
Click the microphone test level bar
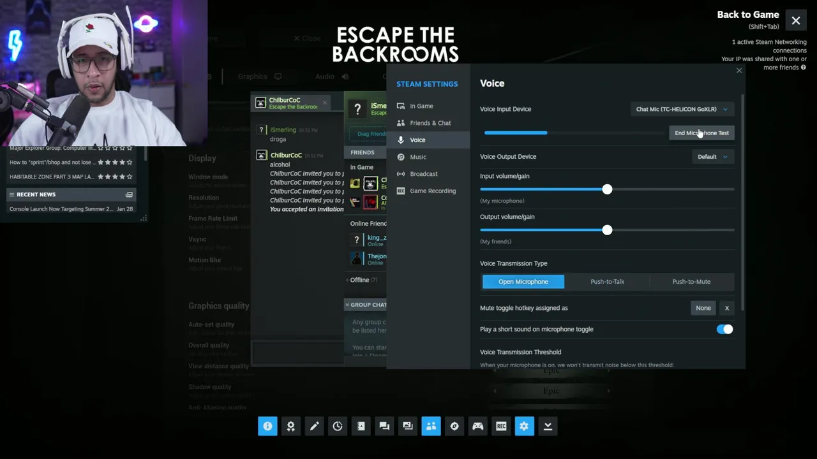coord(574,133)
